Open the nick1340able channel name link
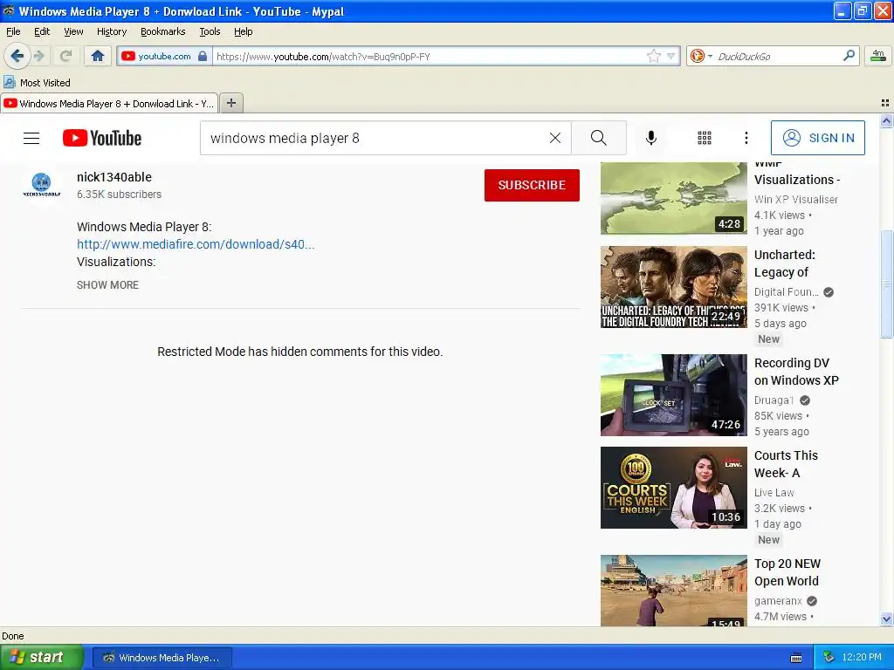The width and height of the screenshot is (894, 670). pyautogui.click(x=114, y=177)
